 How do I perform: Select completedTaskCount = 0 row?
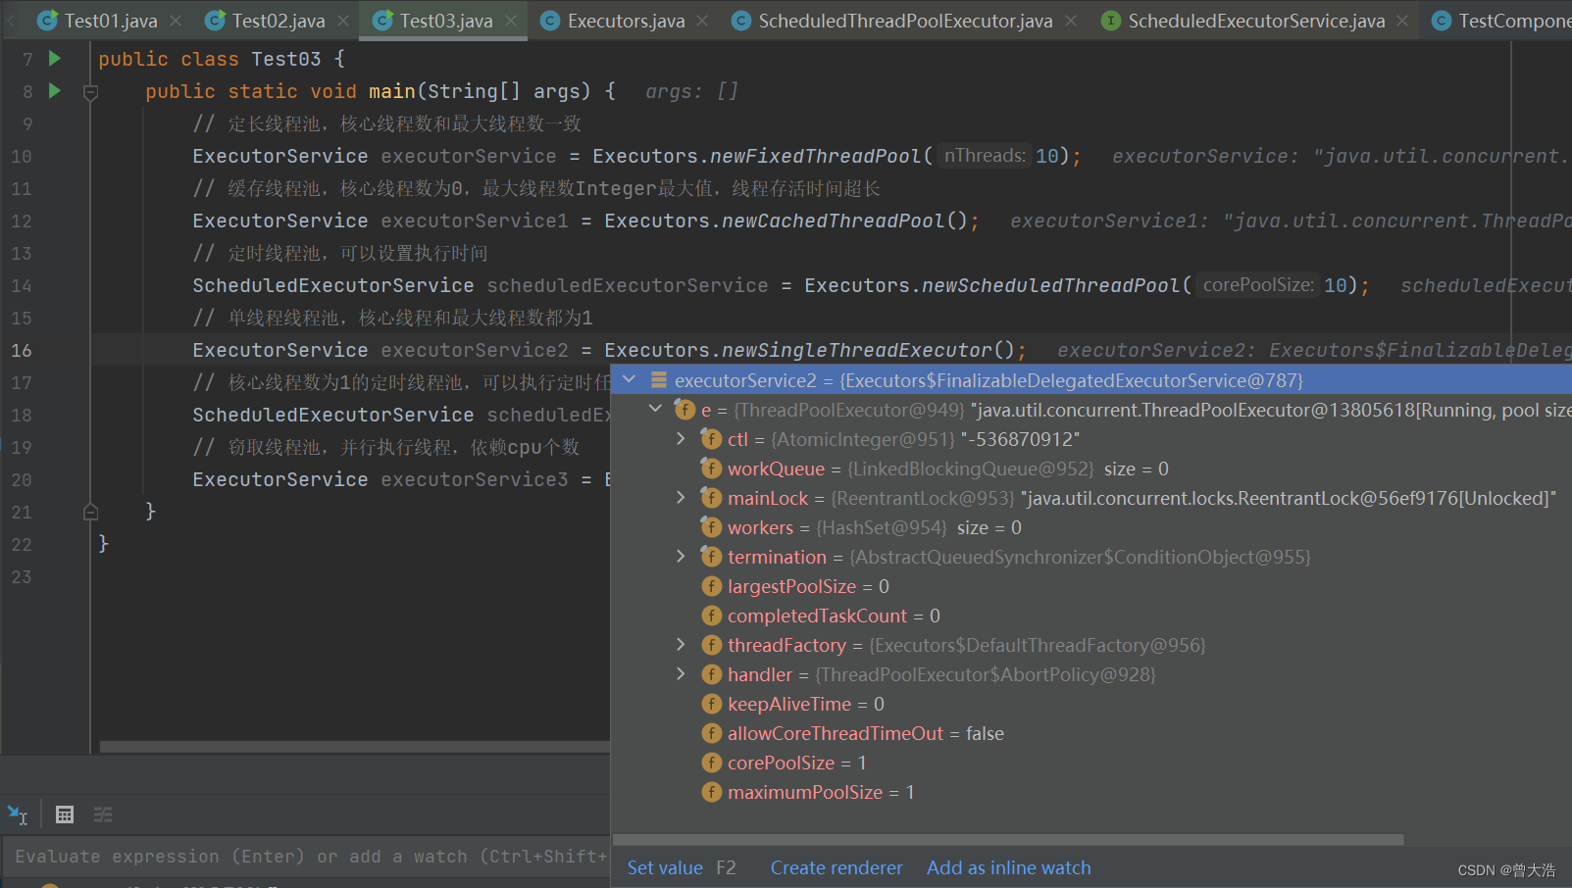[1090, 616]
